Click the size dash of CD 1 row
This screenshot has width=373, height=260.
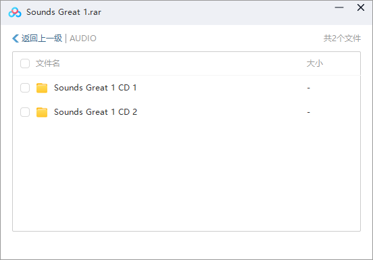(309, 88)
